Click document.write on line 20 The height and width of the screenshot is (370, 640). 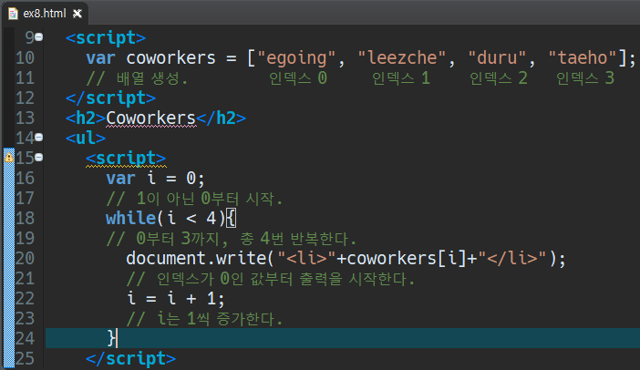pos(196,259)
